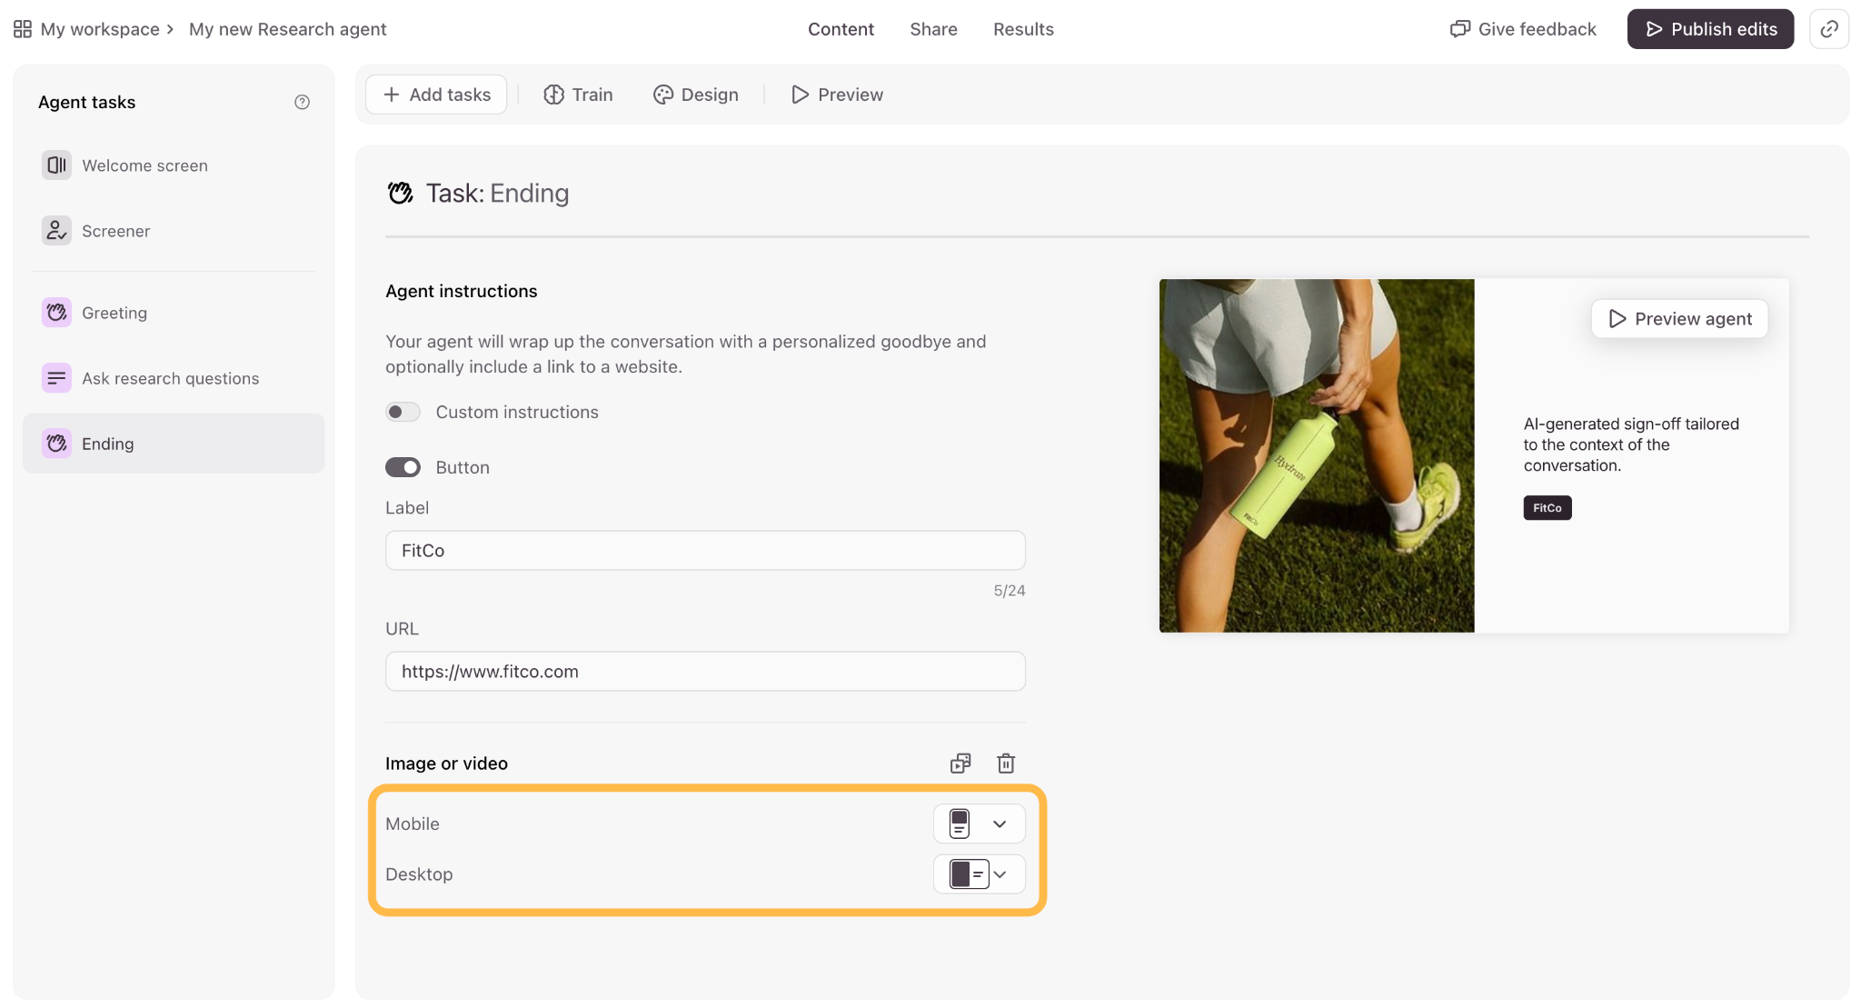
Task: Disable the Button toggle
Action: click(x=403, y=467)
